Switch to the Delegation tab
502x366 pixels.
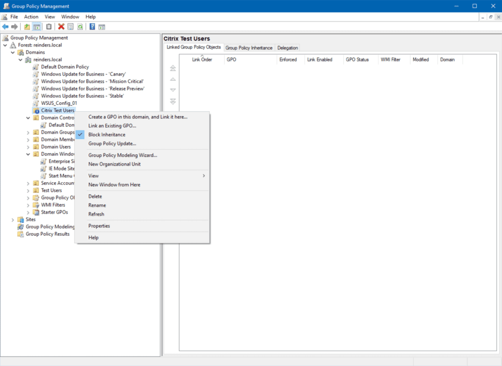(x=288, y=48)
